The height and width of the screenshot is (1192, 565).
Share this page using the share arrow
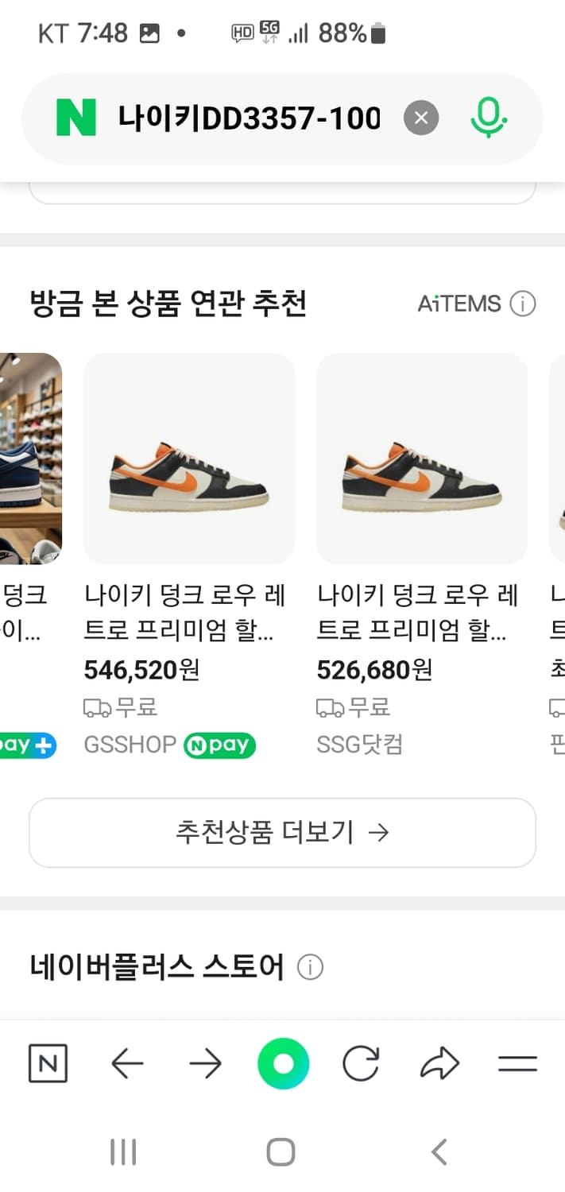[x=440, y=1063]
